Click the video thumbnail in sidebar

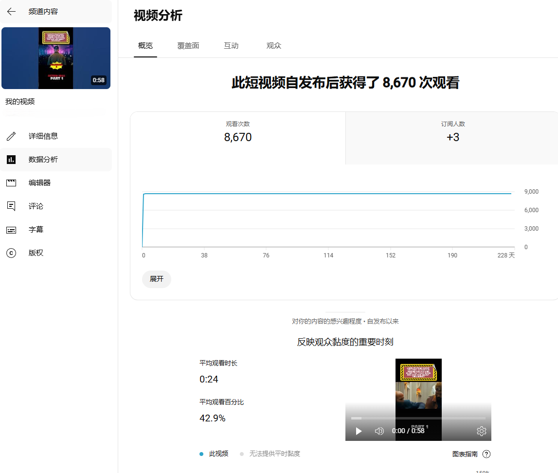56,58
